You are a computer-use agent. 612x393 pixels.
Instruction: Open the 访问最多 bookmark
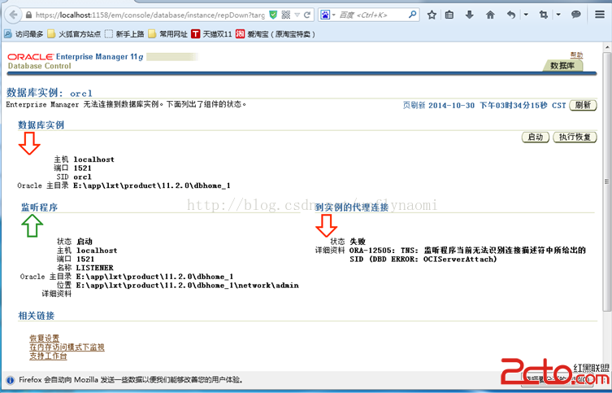click(x=24, y=34)
